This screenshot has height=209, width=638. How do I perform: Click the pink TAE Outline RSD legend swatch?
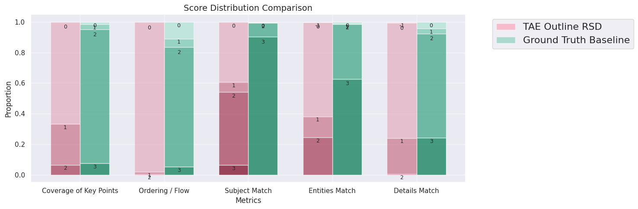pyautogui.click(x=506, y=27)
